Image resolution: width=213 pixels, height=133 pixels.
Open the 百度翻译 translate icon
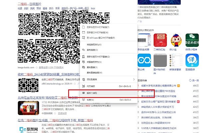[192, 60]
